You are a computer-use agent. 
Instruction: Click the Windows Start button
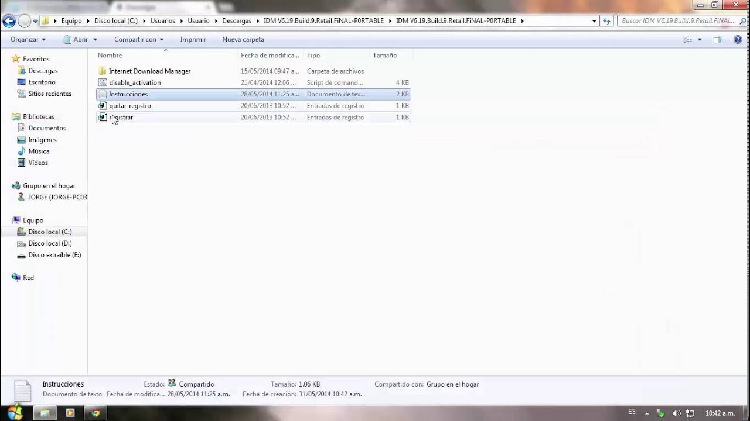(15, 412)
